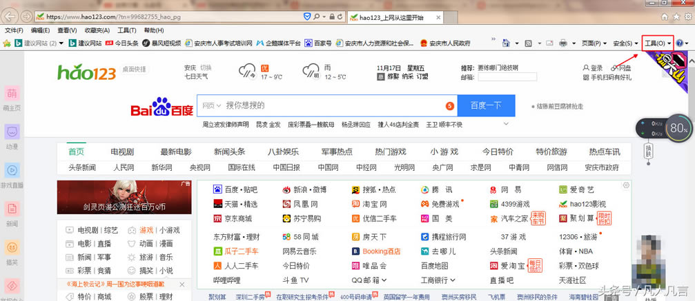Close the 海上牧云记 notification banner

[x=182, y=284]
